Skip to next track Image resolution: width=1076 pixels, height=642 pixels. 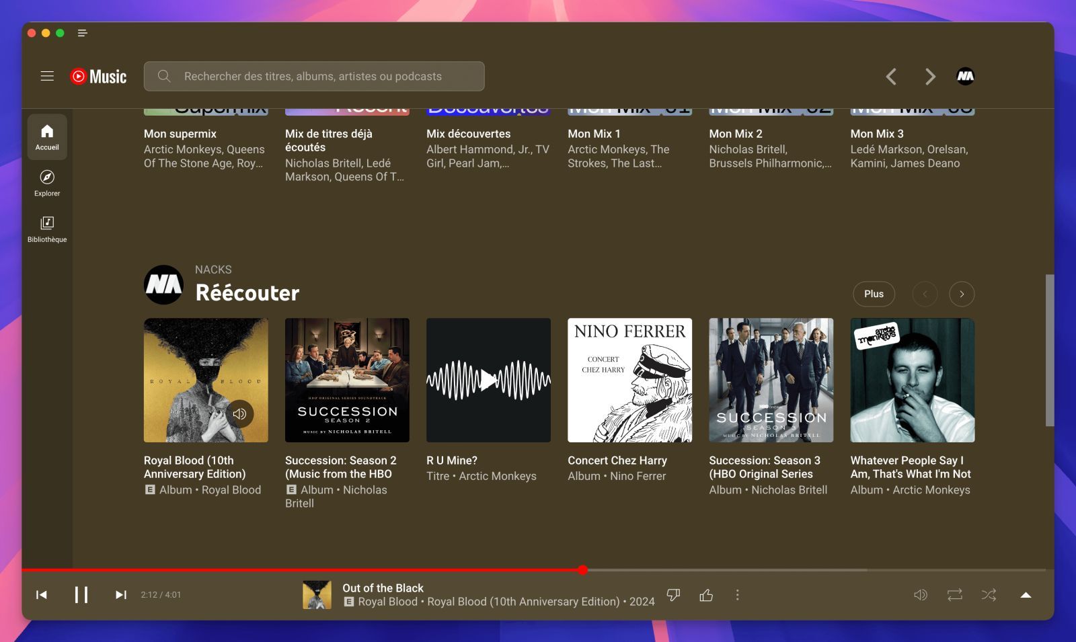point(121,595)
